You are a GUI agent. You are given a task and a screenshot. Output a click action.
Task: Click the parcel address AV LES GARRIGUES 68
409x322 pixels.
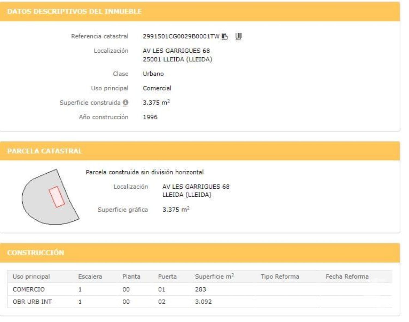pyautogui.click(x=196, y=187)
